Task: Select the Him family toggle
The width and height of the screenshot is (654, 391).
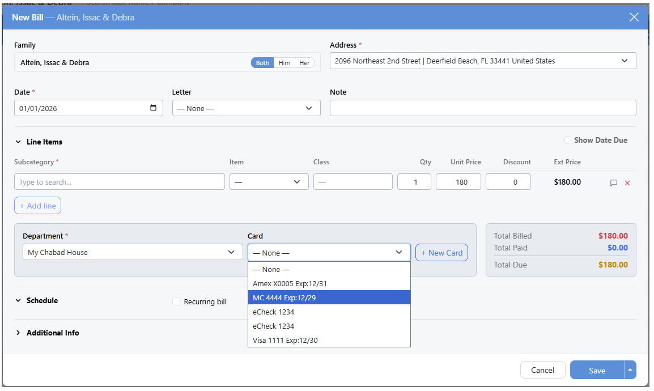Action: pos(284,62)
